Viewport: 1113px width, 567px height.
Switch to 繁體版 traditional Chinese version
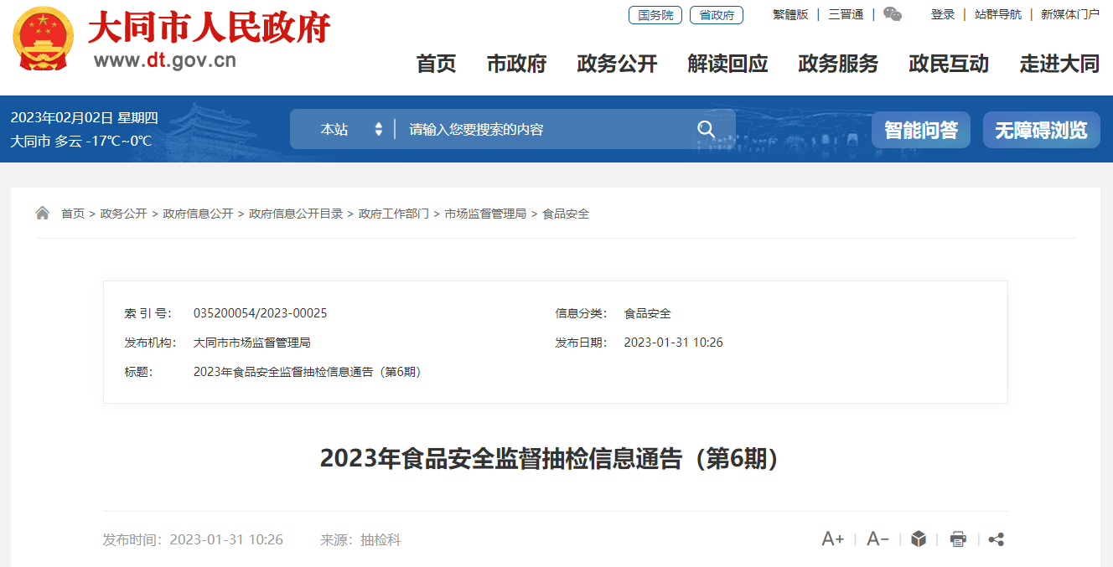[x=789, y=14]
